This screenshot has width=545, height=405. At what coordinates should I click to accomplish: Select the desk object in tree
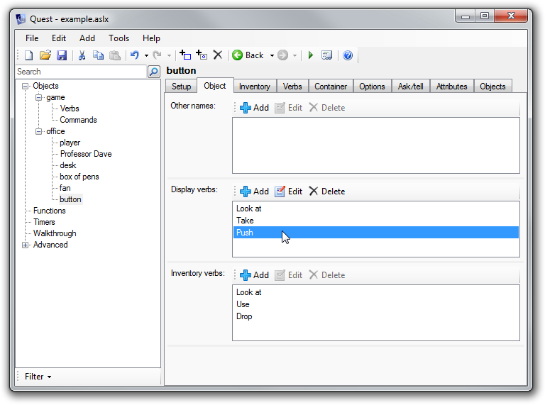[68, 165]
